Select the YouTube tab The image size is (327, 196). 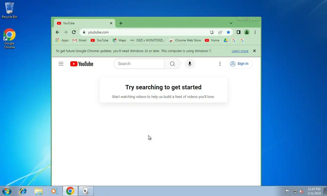pos(85,23)
